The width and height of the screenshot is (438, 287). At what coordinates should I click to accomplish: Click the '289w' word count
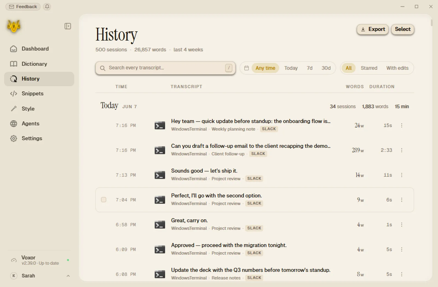[358, 150]
